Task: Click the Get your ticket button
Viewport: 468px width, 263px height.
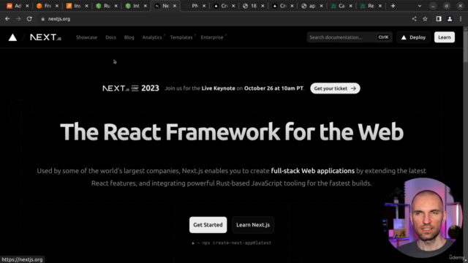Action: click(335, 88)
